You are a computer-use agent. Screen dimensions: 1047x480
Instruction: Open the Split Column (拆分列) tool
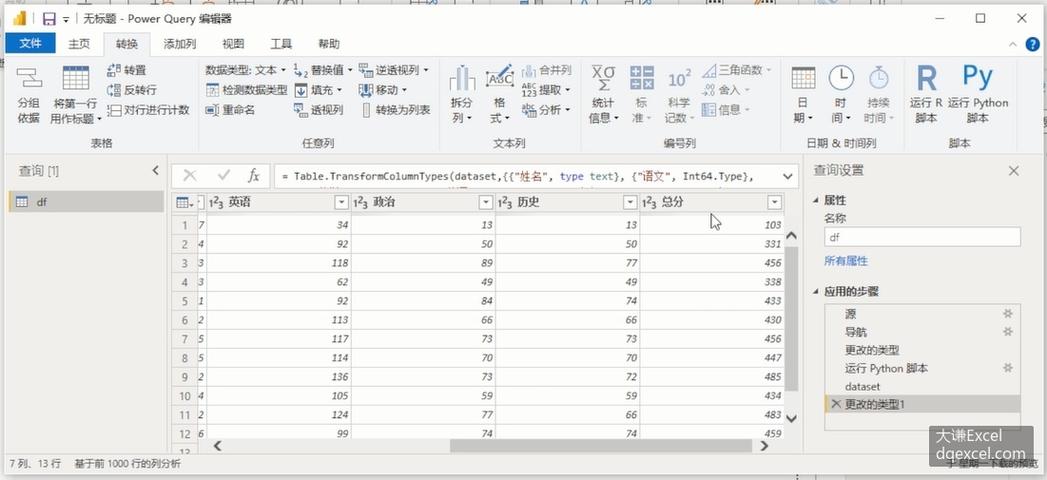tap(462, 95)
